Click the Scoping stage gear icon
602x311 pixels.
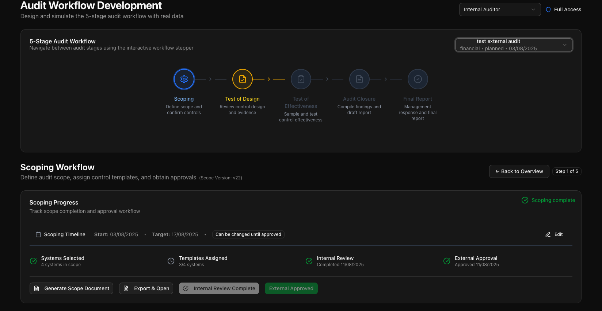[184, 79]
